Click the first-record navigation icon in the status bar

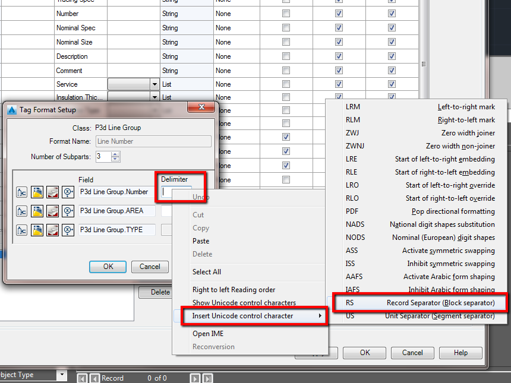[x=83, y=378]
